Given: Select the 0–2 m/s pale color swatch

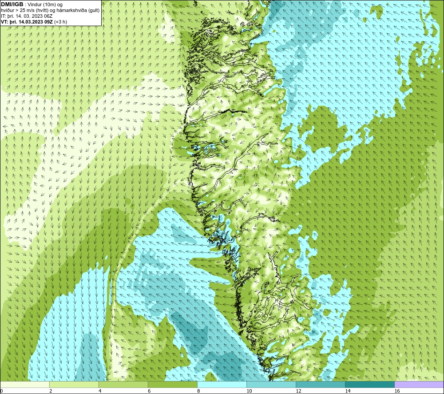Looking at the screenshot, I should tap(24, 385).
